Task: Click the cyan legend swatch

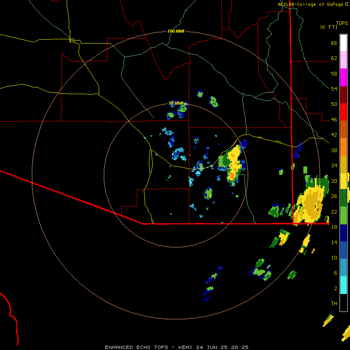Action: click(343, 285)
